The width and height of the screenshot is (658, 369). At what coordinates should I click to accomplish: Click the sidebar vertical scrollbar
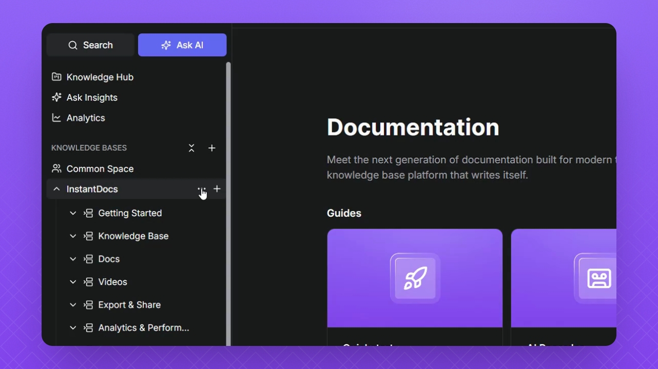(228, 204)
